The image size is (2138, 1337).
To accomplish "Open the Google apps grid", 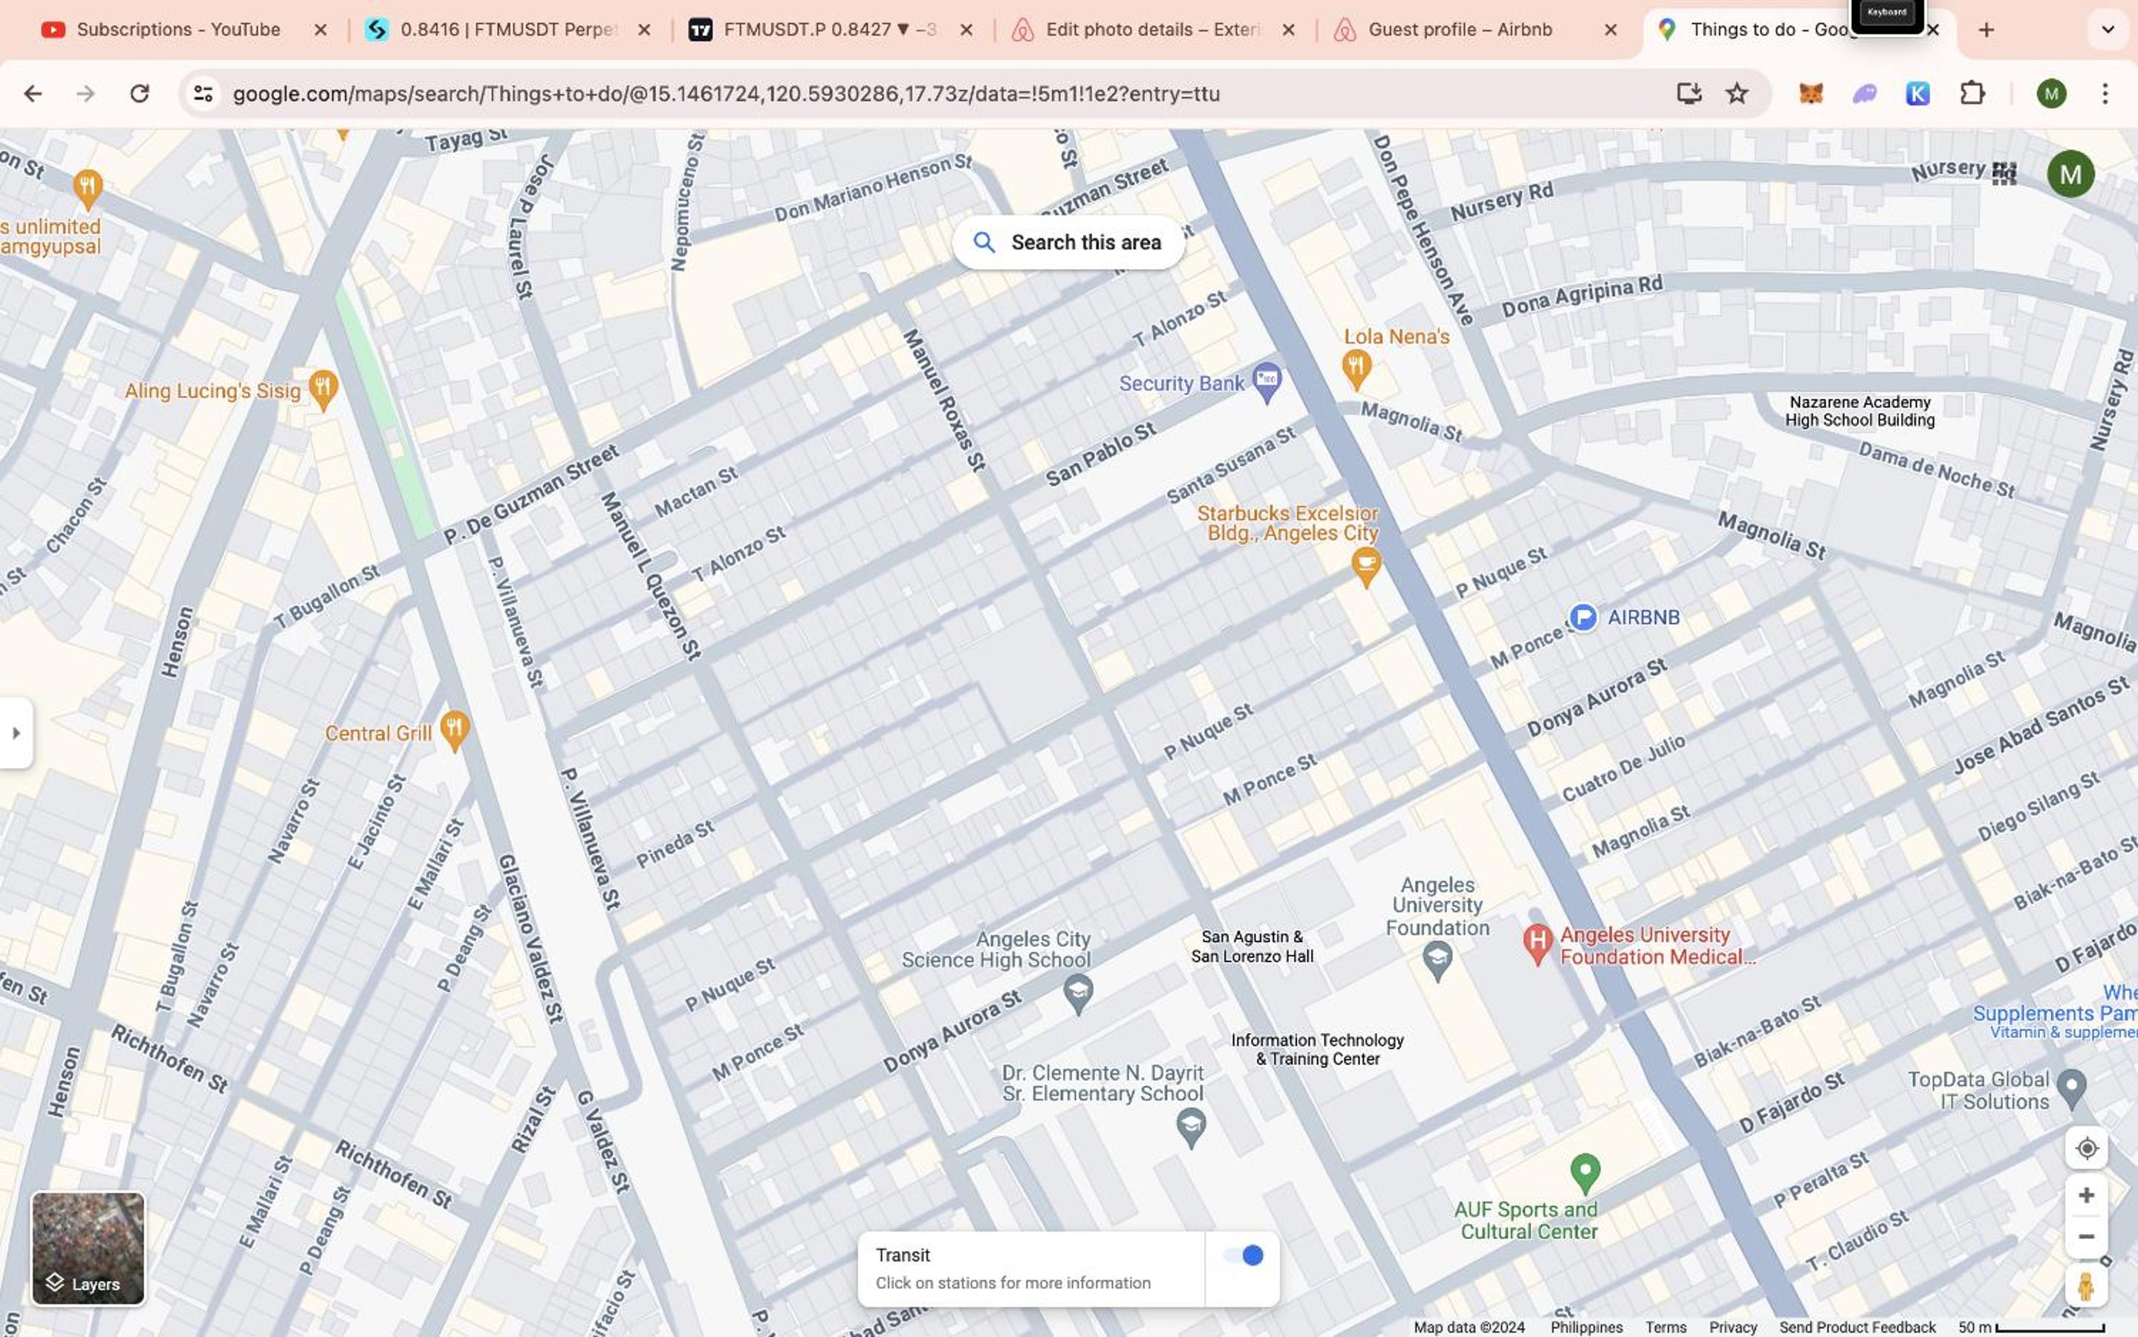I will tap(2004, 173).
